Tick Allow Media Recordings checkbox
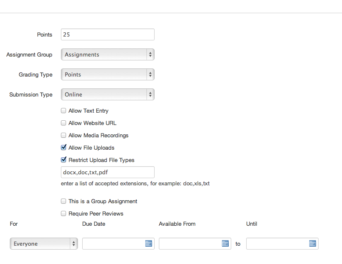 [63, 135]
